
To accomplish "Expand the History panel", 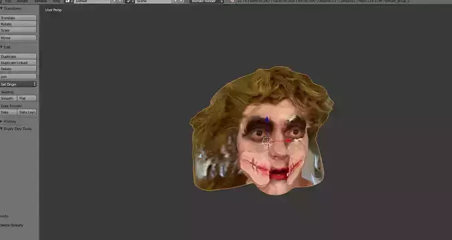I will 2,121.
